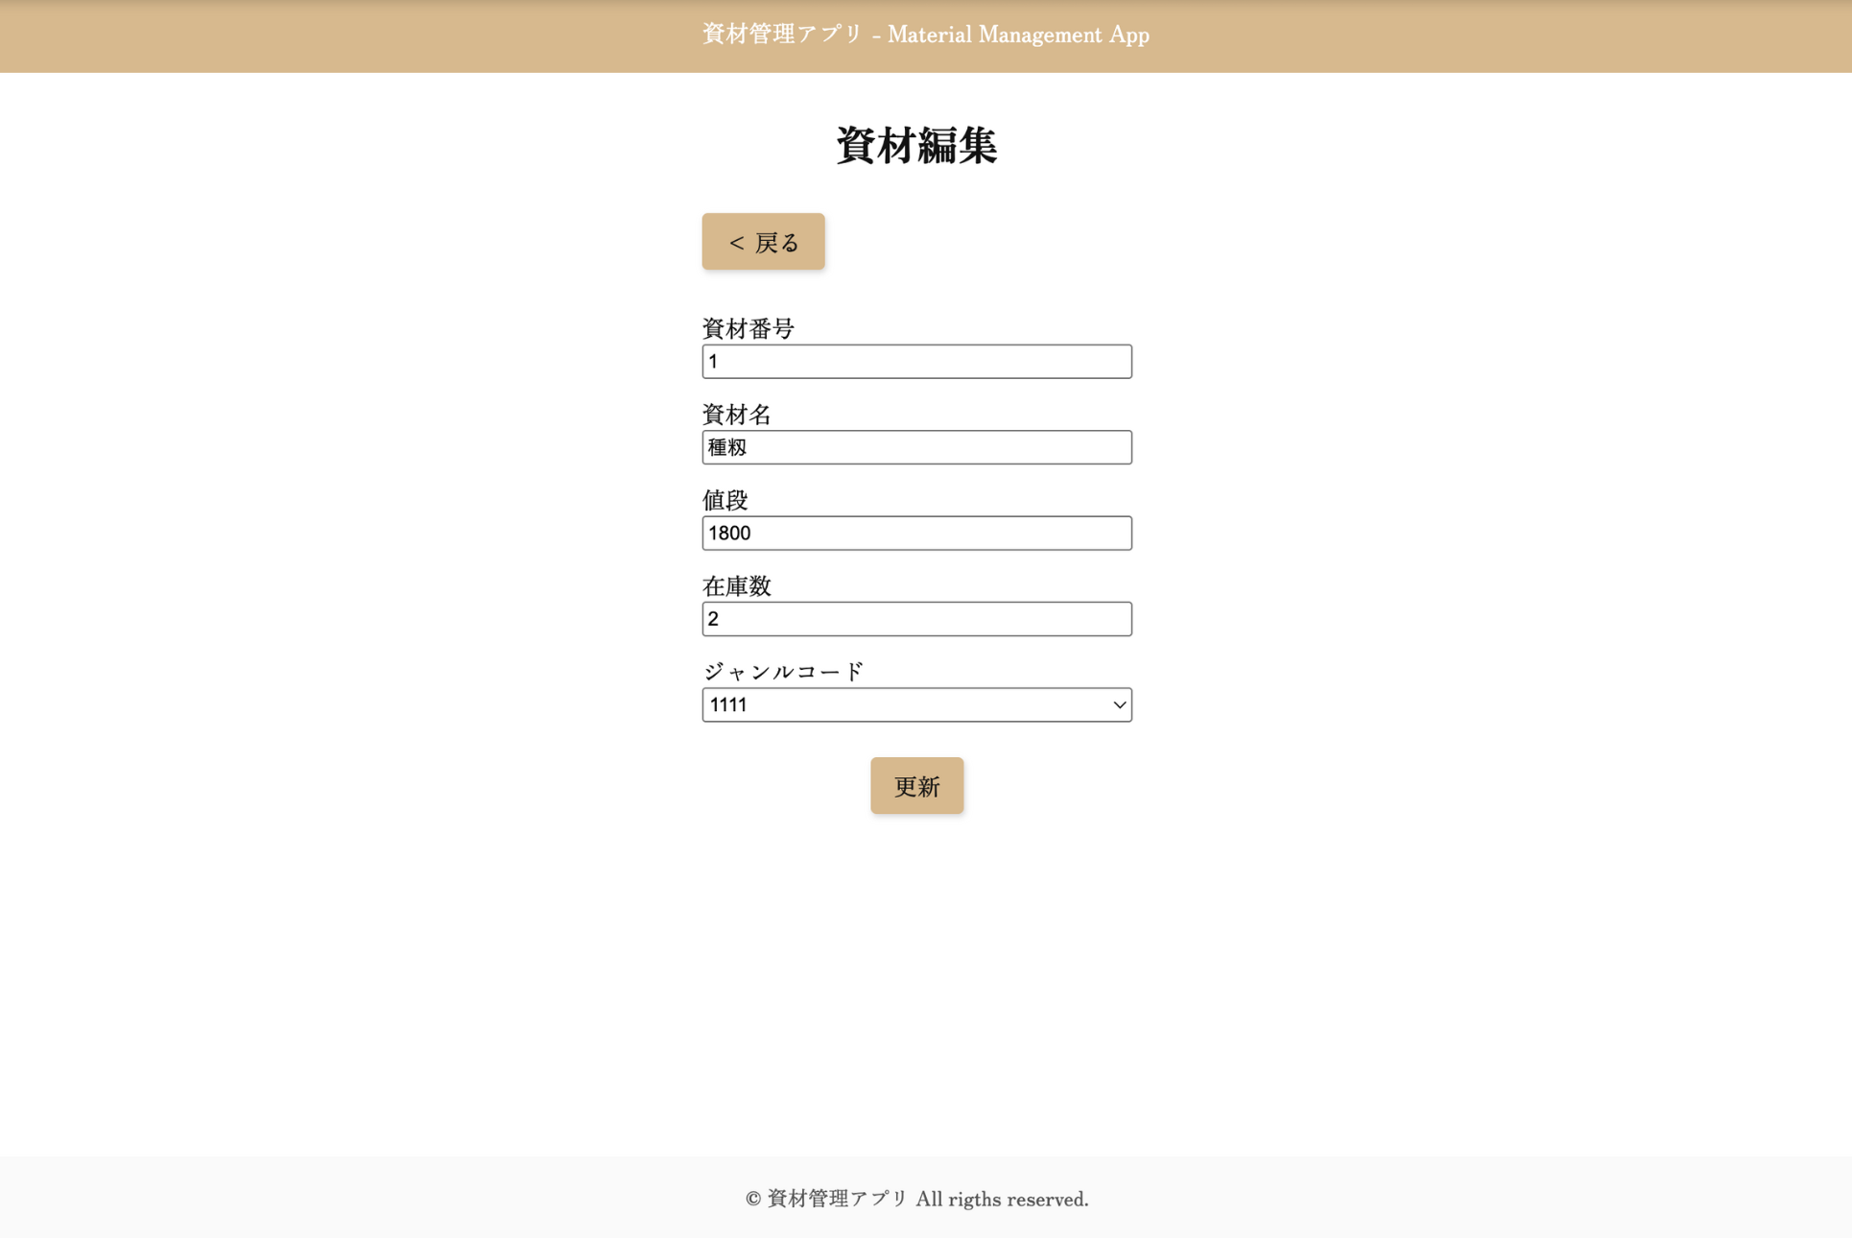Click the ジャンルコード label text
The image size is (1852, 1238).
783,671
